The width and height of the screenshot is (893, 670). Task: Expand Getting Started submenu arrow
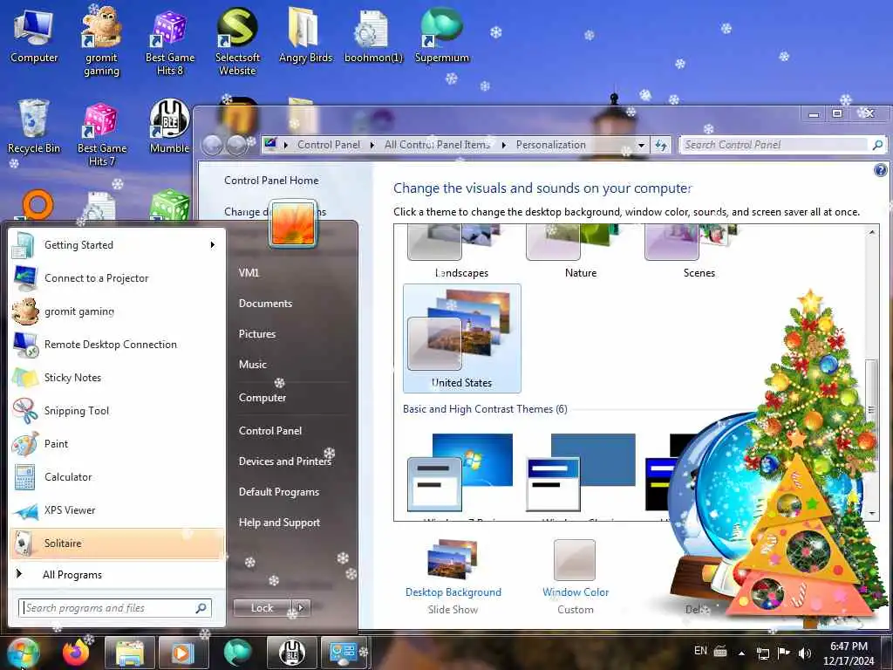(x=213, y=245)
